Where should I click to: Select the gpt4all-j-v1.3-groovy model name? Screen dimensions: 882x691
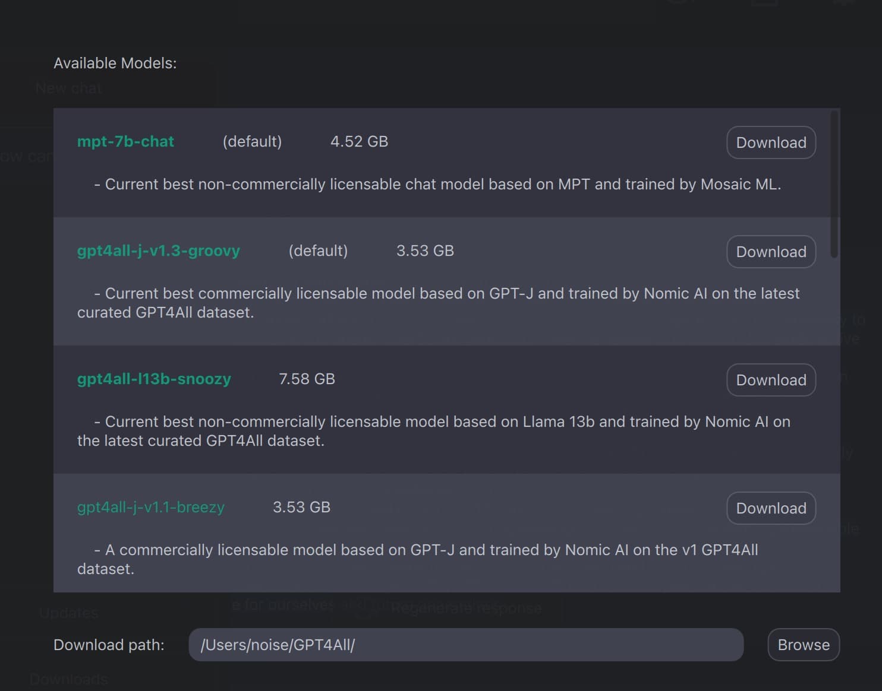pyautogui.click(x=159, y=251)
